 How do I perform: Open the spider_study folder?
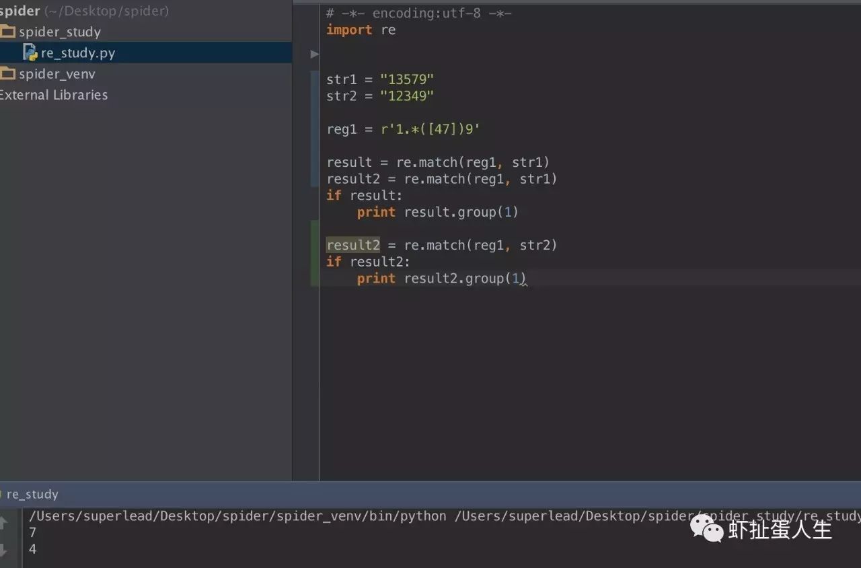tap(60, 32)
